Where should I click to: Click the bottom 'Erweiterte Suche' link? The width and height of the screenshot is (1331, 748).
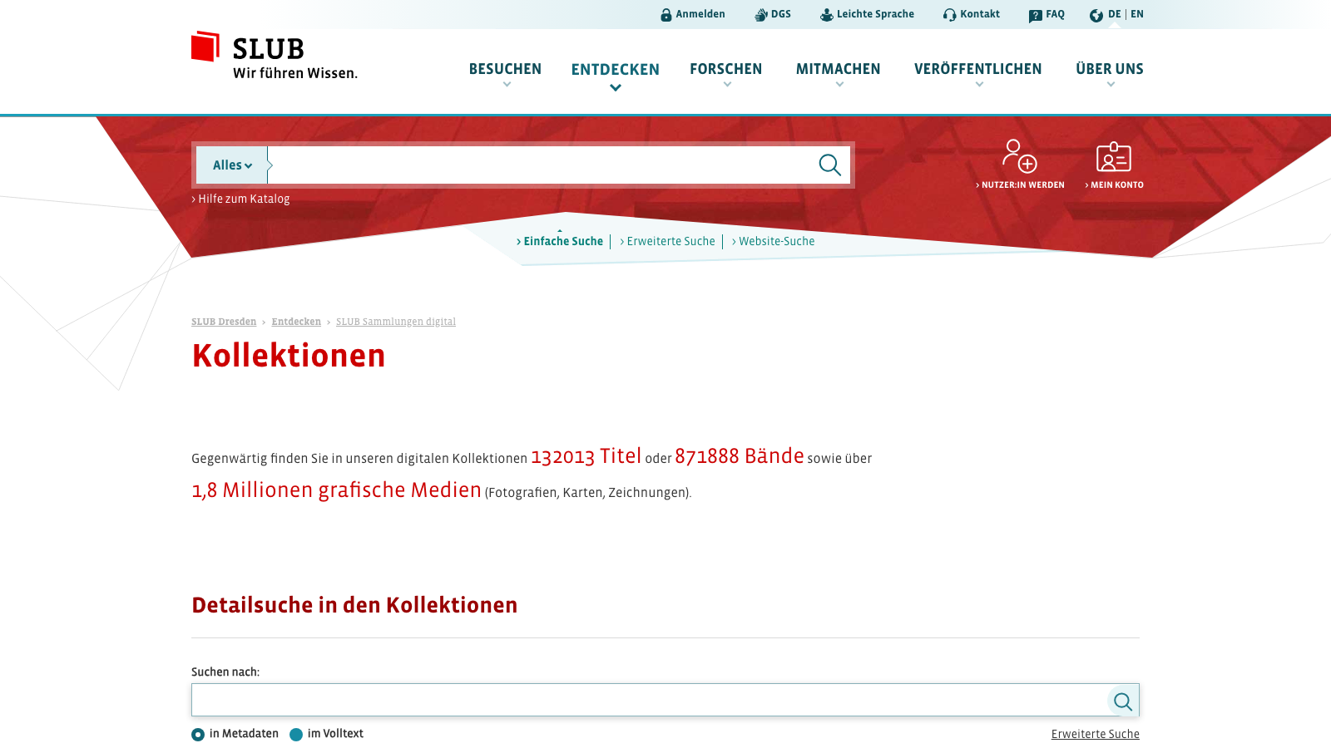1096,734
